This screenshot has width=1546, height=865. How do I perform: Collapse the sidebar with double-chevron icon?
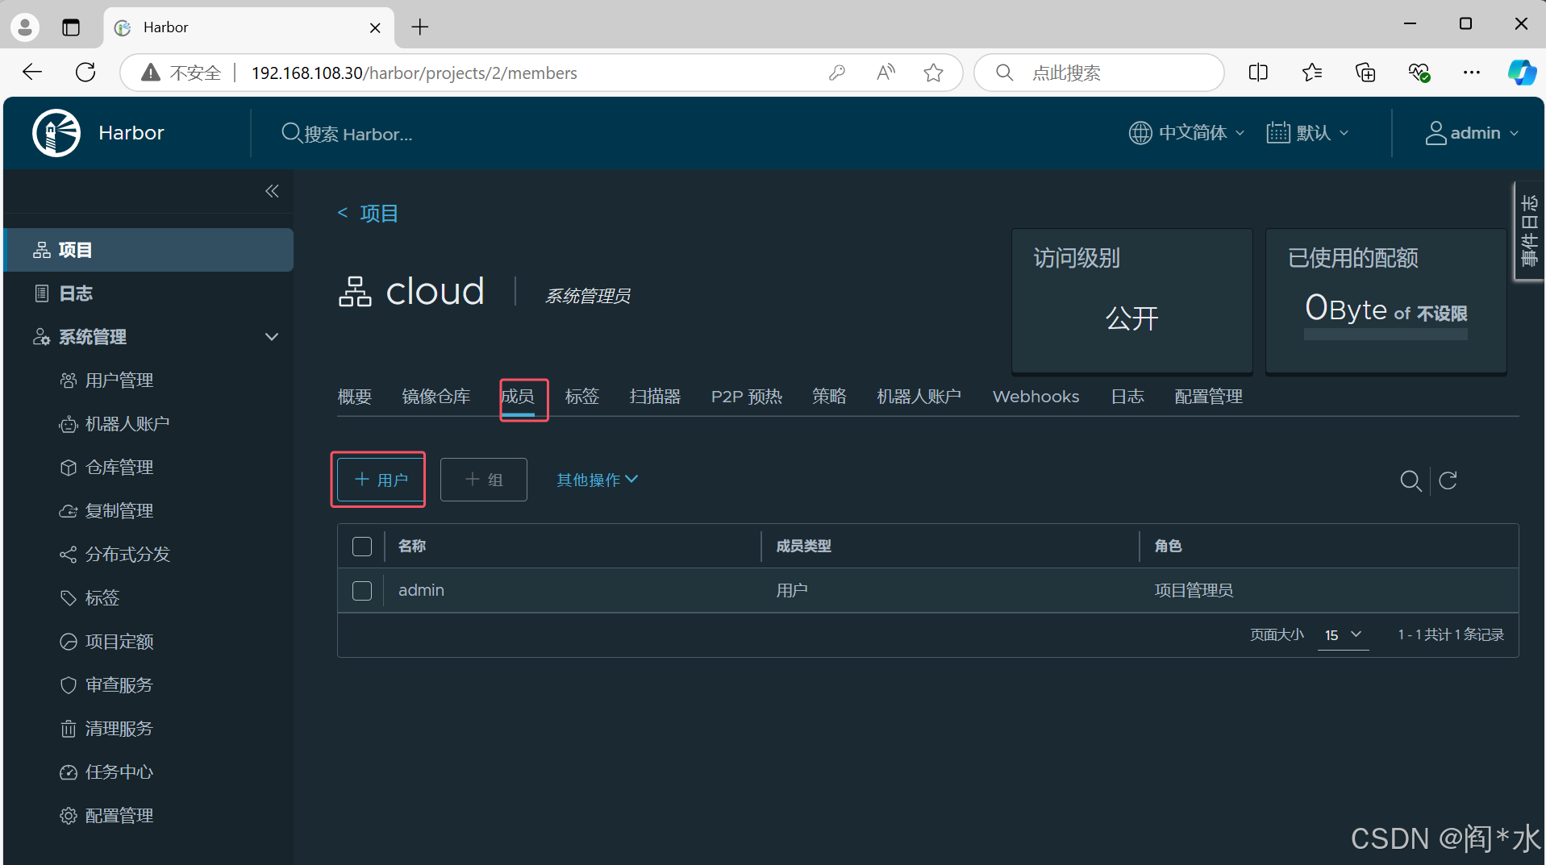[272, 191]
